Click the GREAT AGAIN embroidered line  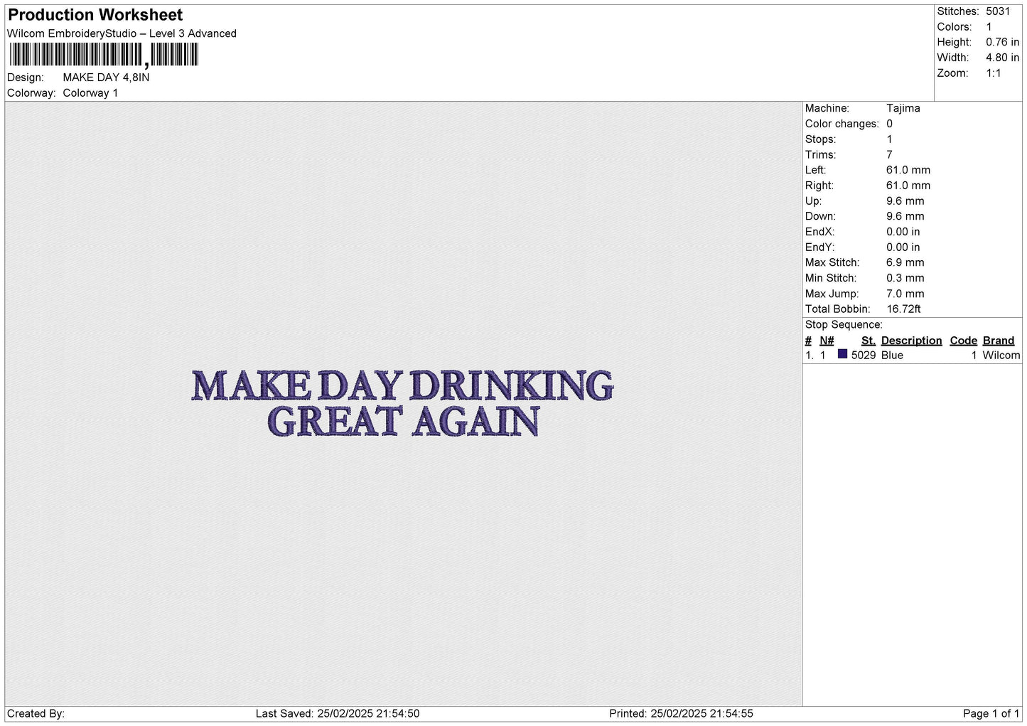pyautogui.click(x=403, y=420)
